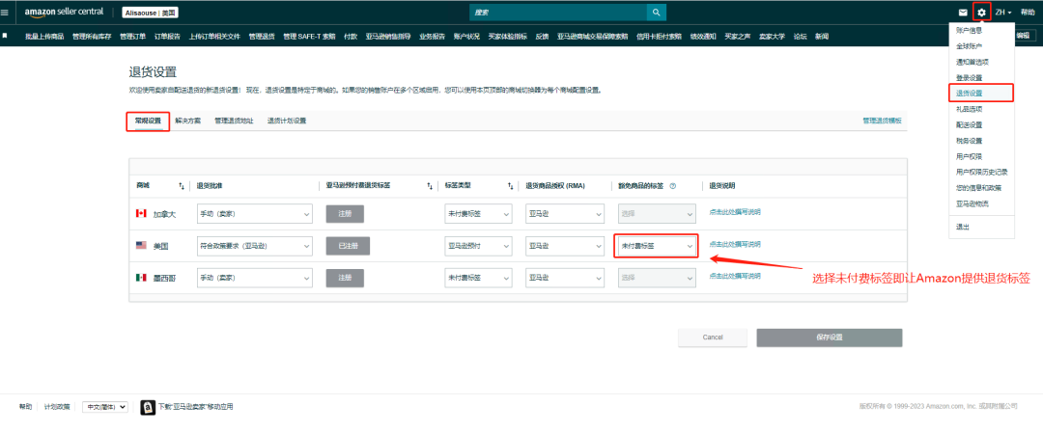
Task: Switch to the 解决方案 tab
Action: 187,121
